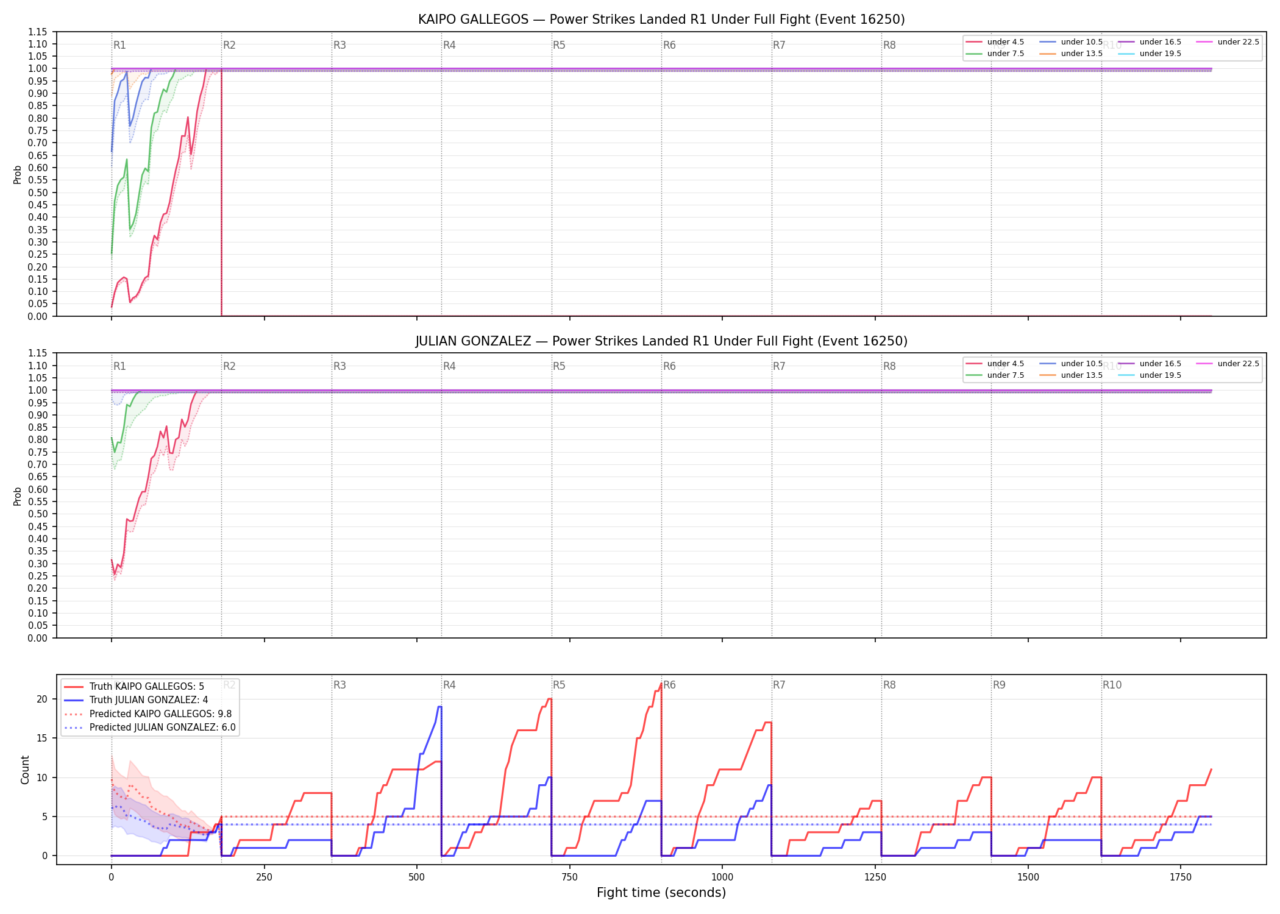Click the R10 marker in bottom count chart
The width and height of the screenshot is (1280, 914).
(x=1112, y=685)
